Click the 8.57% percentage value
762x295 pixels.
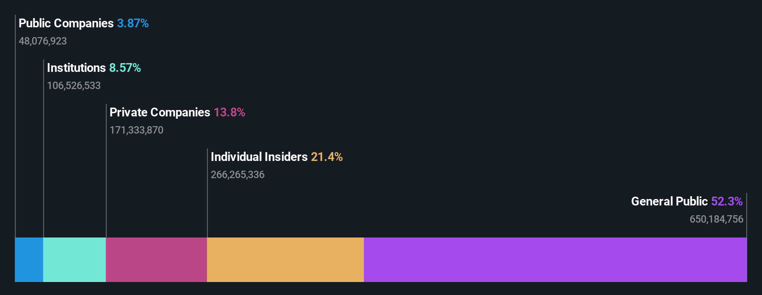pyautogui.click(x=125, y=68)
